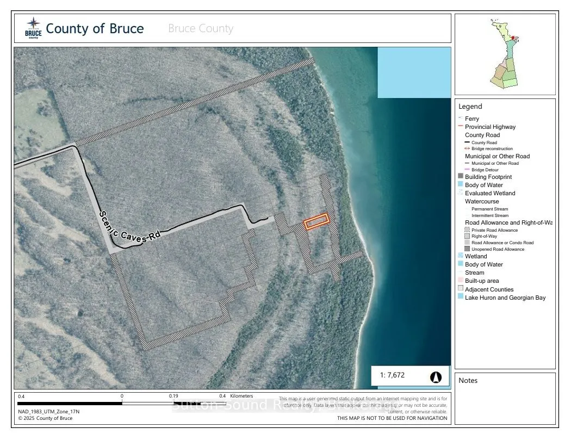Click the Lake Huron and Georgian Bay swatch
The image size is (571, 440).
460,298
